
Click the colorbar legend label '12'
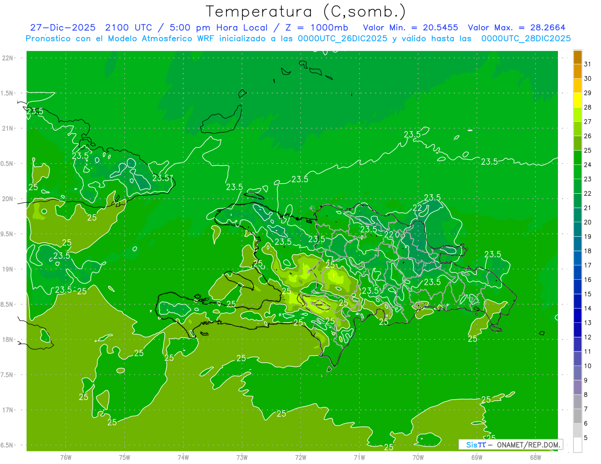(587, 337)
